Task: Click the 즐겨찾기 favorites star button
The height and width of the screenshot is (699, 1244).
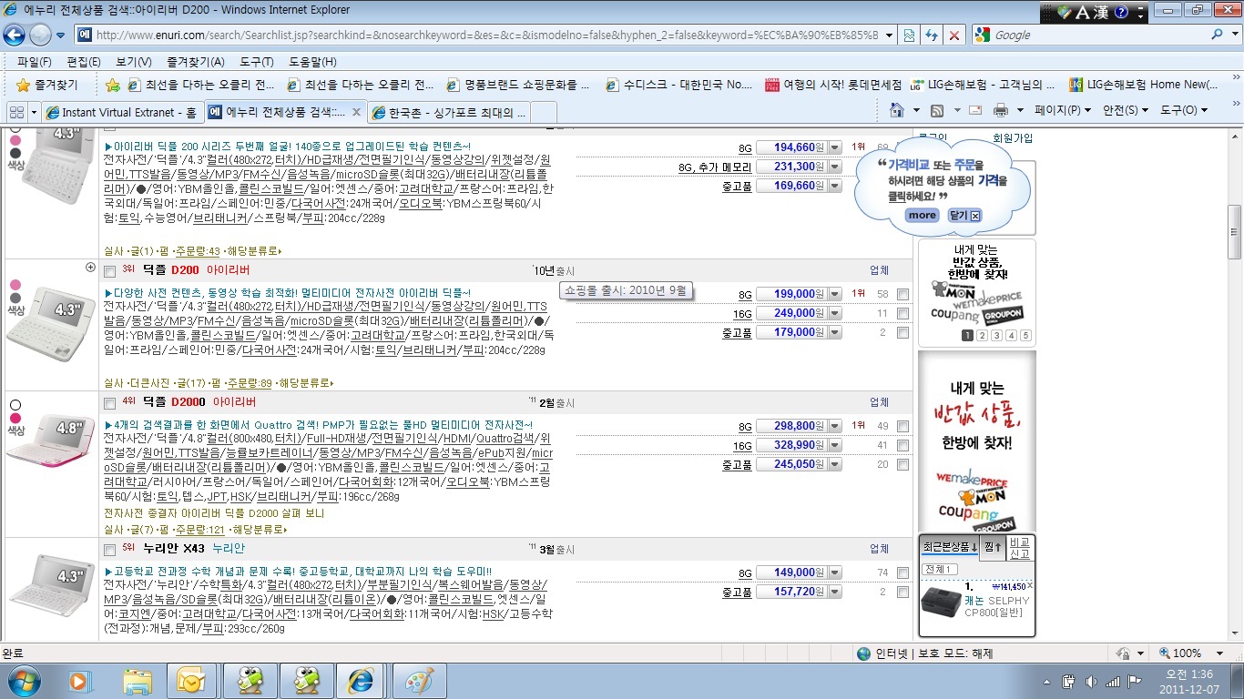Action: 47,85
